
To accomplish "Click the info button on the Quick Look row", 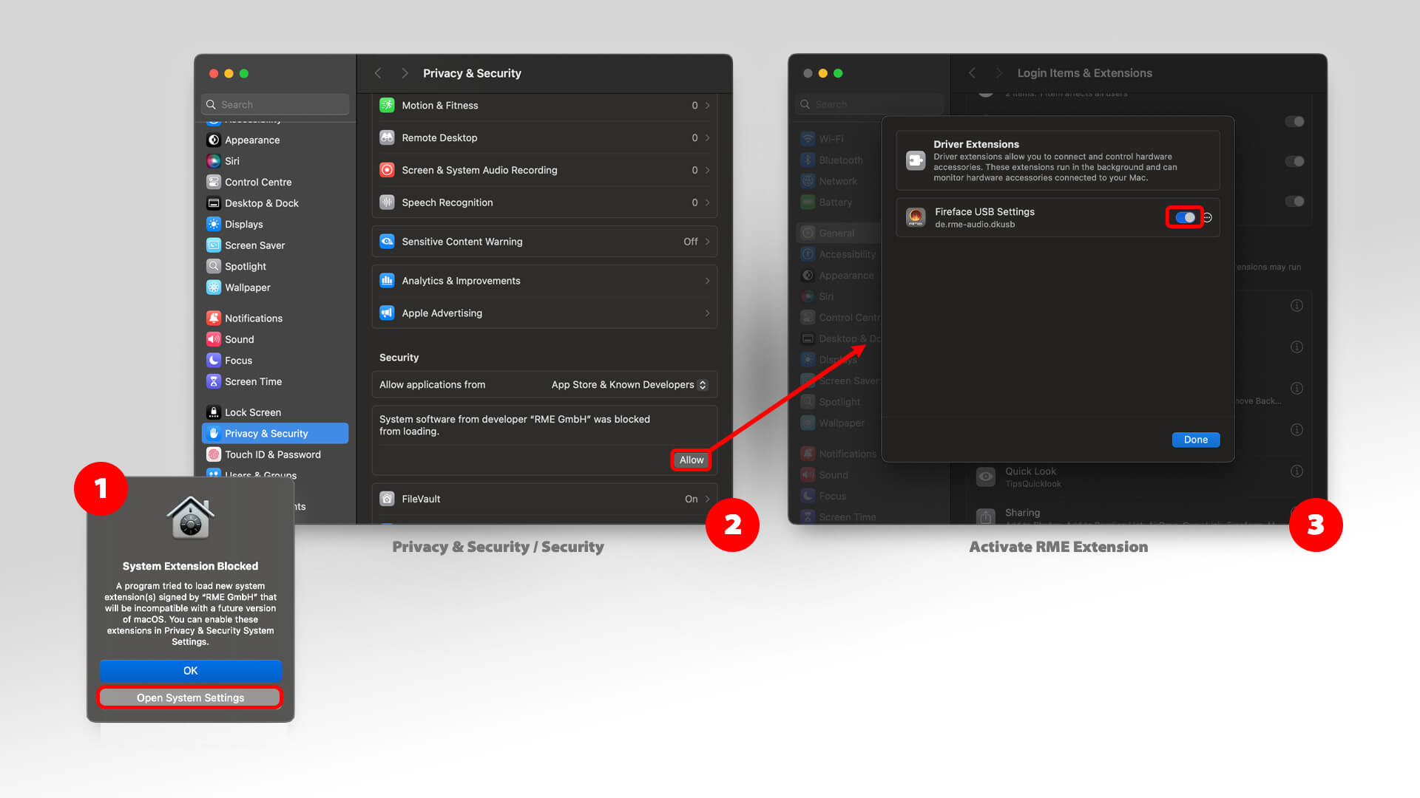I will point(1296,471).
